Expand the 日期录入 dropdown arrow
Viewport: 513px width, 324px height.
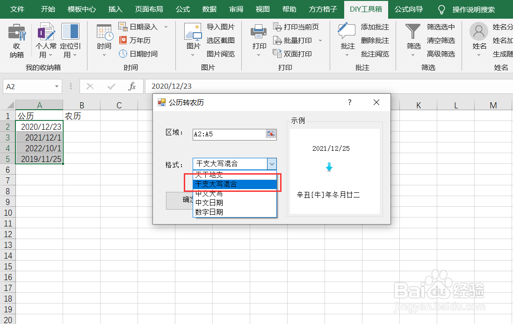166,27
